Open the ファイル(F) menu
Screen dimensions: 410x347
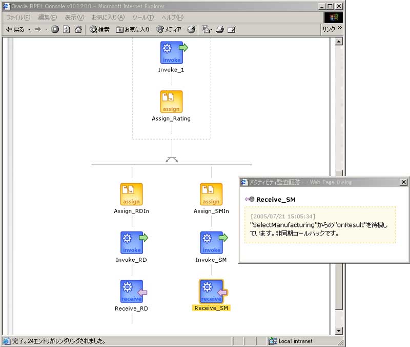(18, 17)
